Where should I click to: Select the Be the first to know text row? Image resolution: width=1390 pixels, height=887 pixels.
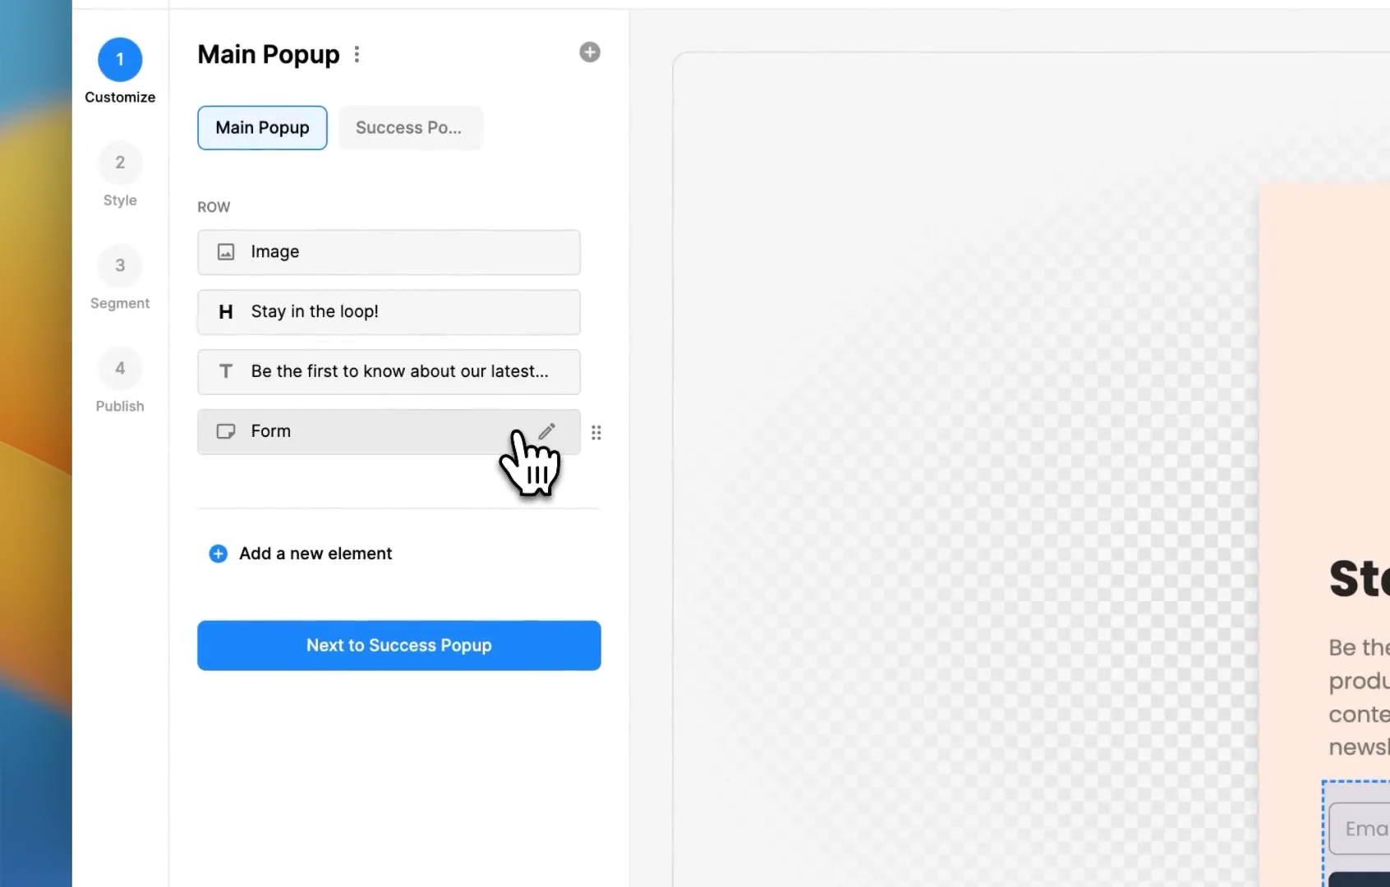tap(389, 371)
